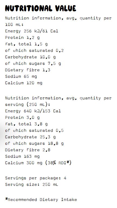Click the Calcium 120 mg line
Image resolution: width=117 pixels, height=208 pixels.
click(24, 83)
